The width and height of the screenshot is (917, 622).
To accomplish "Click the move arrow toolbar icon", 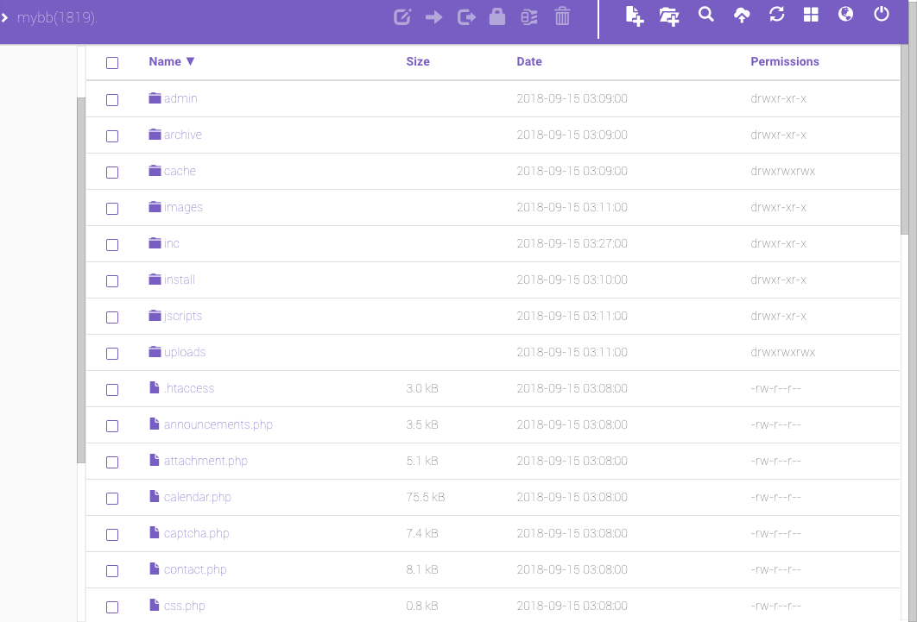I will pos(434,17).
